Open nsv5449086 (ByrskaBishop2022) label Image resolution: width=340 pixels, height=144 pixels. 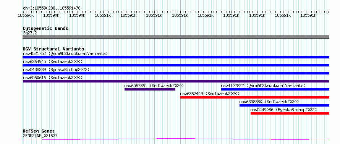(x=283, y=110)
